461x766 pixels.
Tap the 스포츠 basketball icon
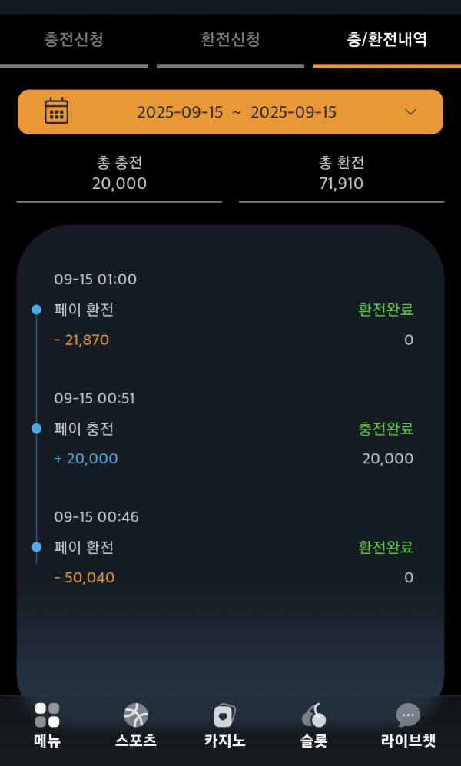point(136,715)
